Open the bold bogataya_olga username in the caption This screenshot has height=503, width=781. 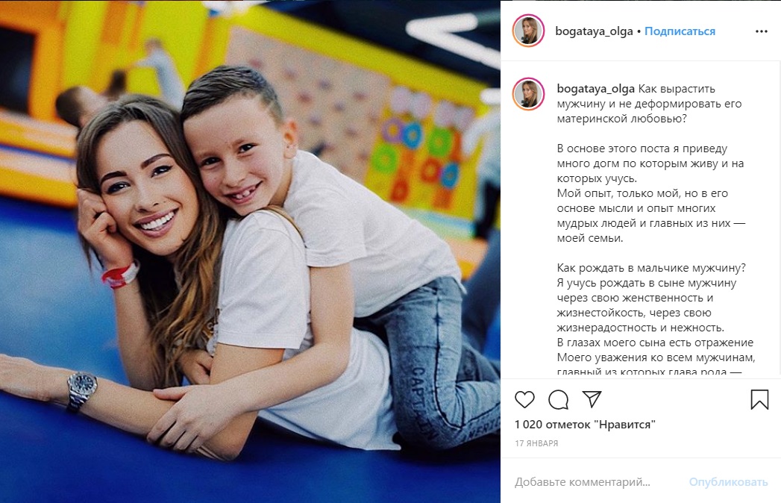click(x=596, y=89)
